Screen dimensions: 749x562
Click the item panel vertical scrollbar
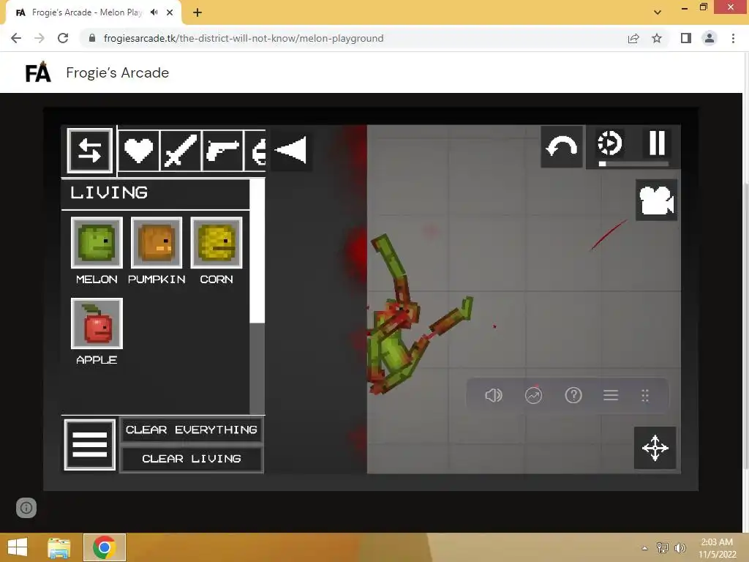point(257,252)
